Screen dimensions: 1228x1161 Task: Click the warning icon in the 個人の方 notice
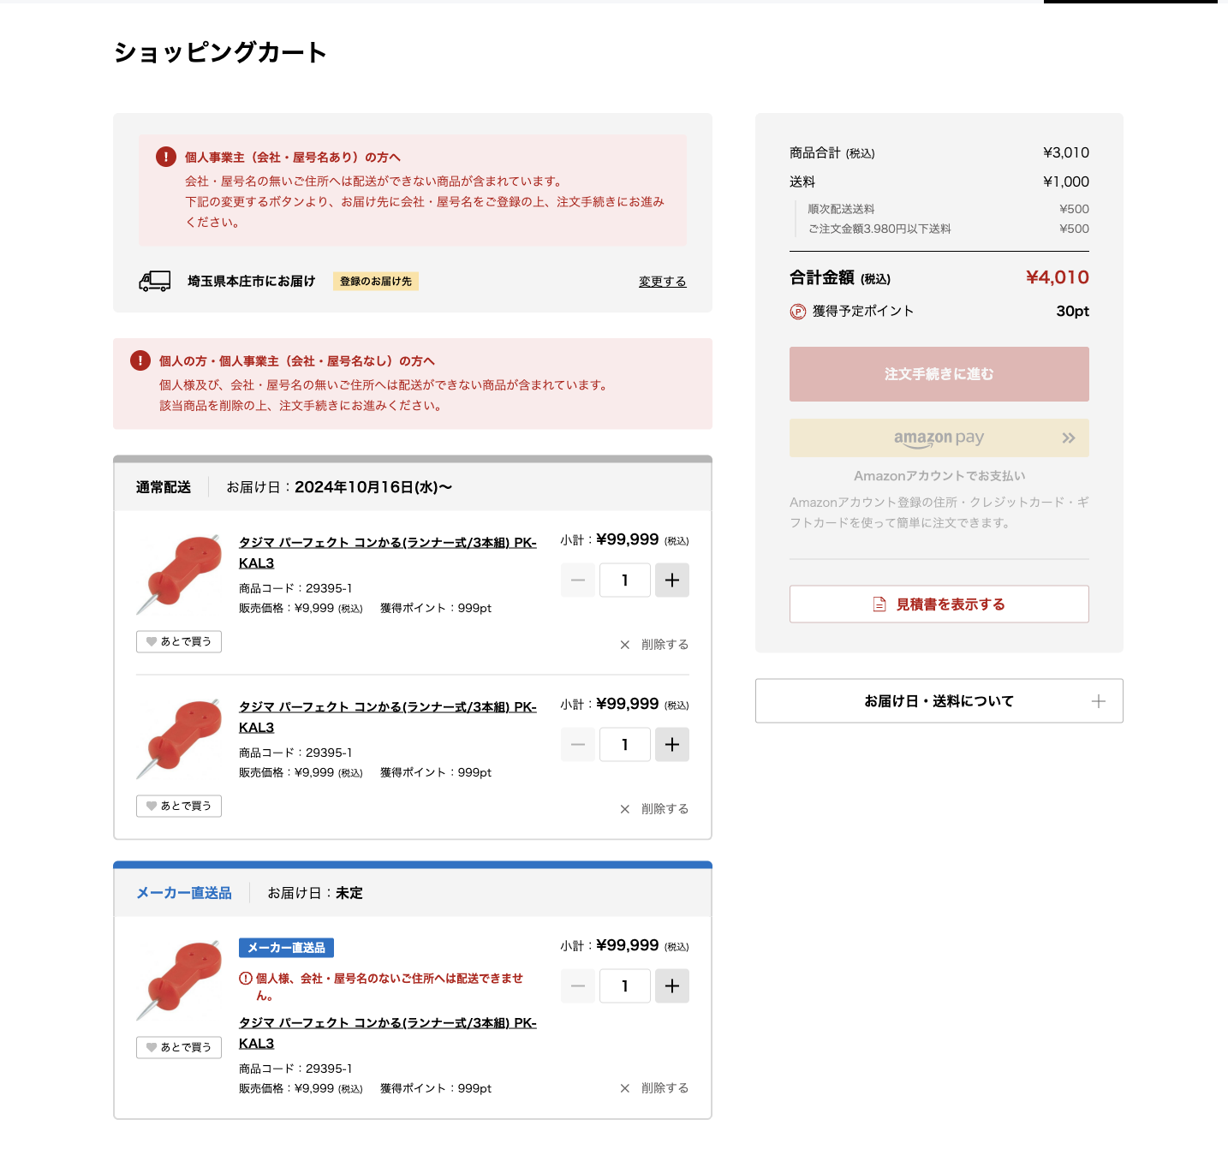(140, 360)
